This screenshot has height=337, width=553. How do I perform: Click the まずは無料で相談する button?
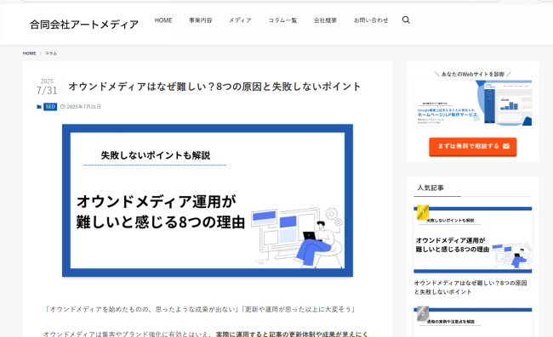pos(472,147)
